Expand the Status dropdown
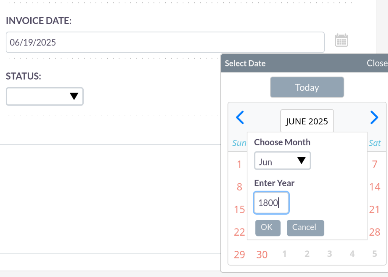388x277 pixels. point(45,96)
